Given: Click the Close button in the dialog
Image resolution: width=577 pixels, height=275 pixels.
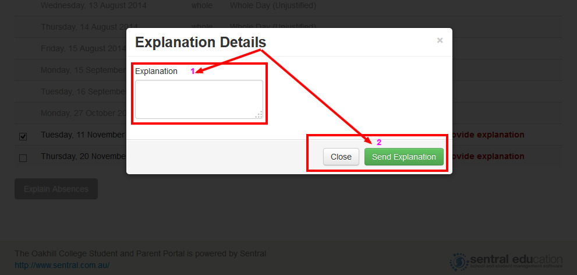Looking at the screenshot, I should [x=341, y=157].
